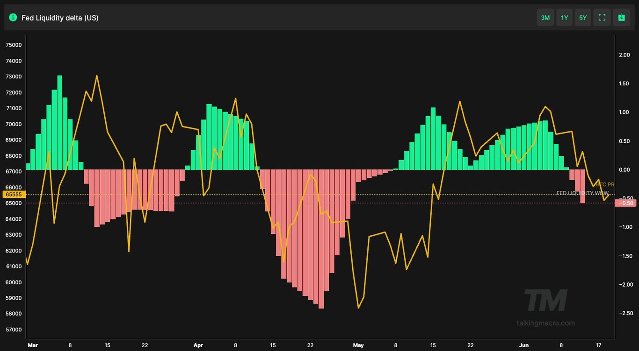
Task: Click the 'Apr' label on the date axis
Action: coord(198,345)
